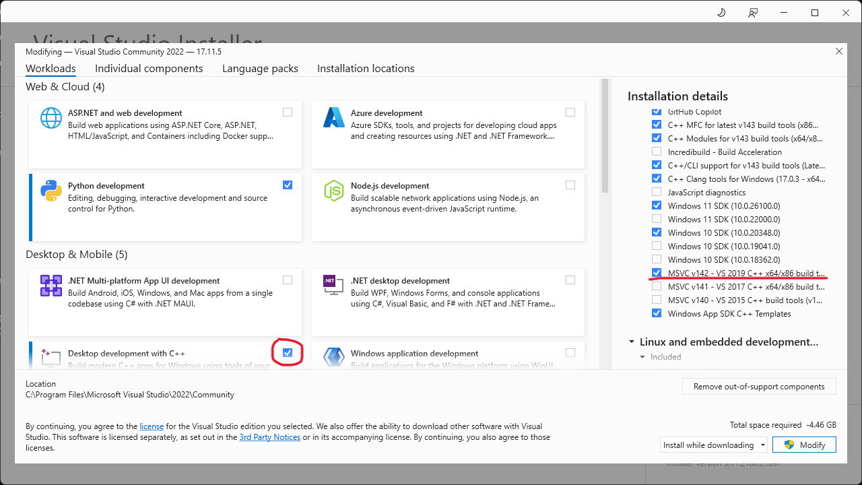The image size is (862, 485).
Task: Open the feedback icon in title bar
Action: [753, 13]
